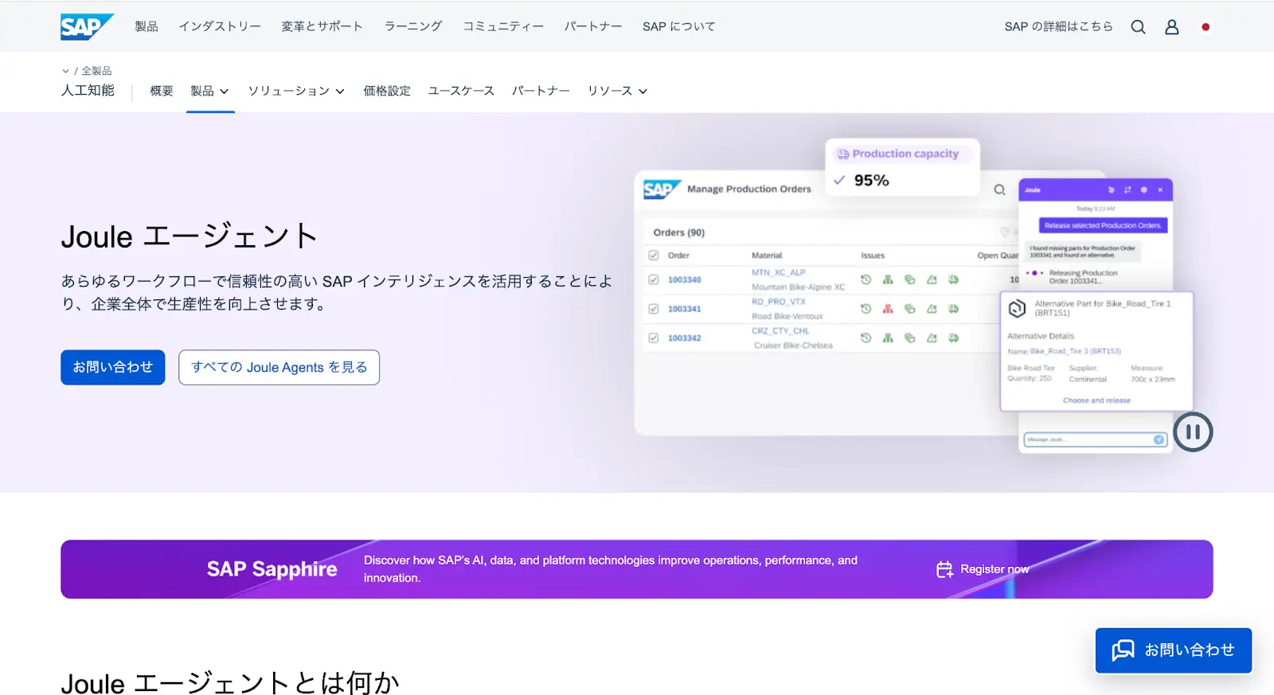Open the search magnifier icon
This screenshot has width=1274, height=695.
pyautogui.click(x=1138, y=27)
